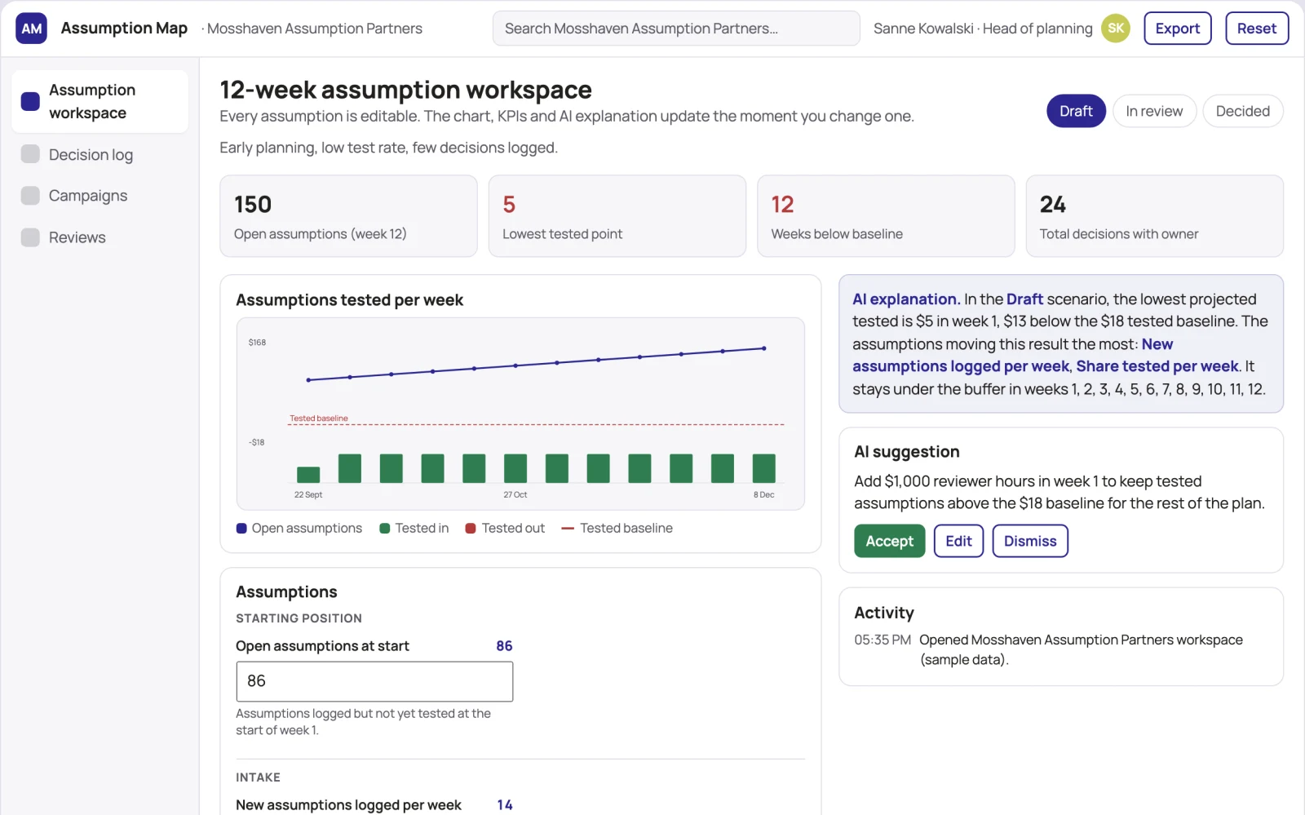1305x815 pixels.
Task: Open the Reviews section
Action: pyautogui.click(x=100, y=237)
